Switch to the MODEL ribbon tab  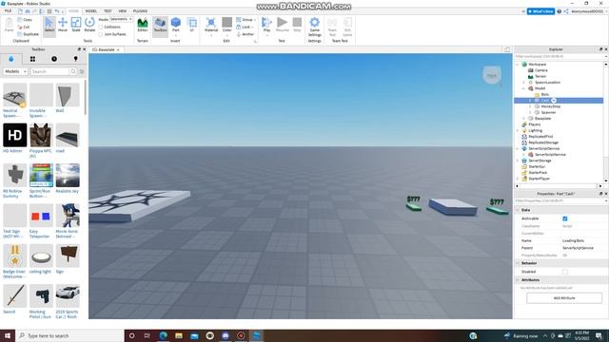pos(91,11)
